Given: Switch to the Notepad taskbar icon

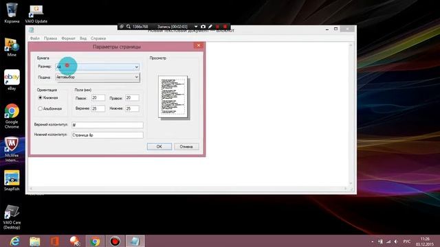Looking at the screenshot, I should 135,241.
